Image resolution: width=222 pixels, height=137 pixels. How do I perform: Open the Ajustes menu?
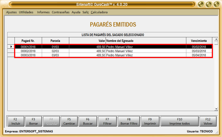click(x=11, y=12)
